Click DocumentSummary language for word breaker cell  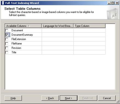point(58,35)
